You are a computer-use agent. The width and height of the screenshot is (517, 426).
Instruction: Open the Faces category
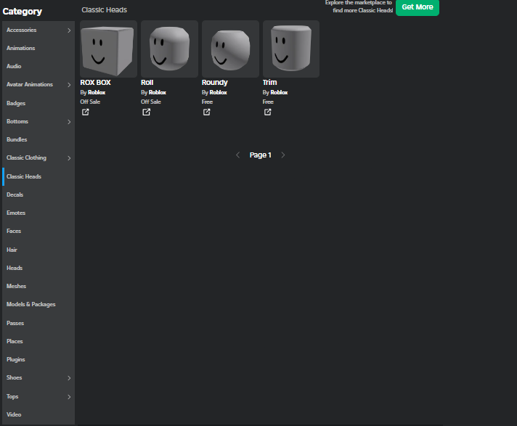(x=38, y=231)
